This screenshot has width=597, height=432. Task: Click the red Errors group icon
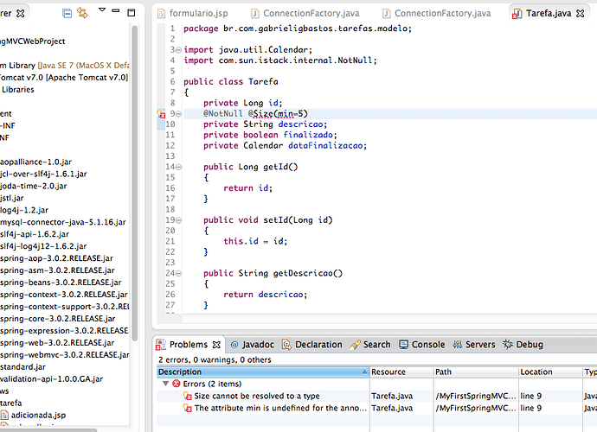(x=176, y=384)
